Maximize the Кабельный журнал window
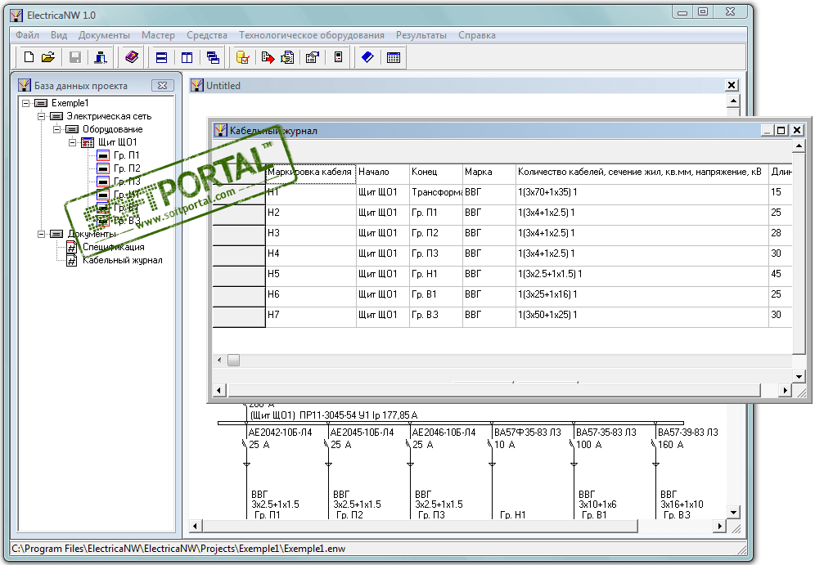This screenshot has height=565, width=815. coord(781,130)
